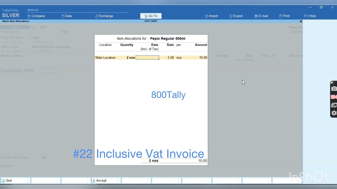Screen dimensions: 337x189
Task: Select the Main Location cell
Action: 105,57
